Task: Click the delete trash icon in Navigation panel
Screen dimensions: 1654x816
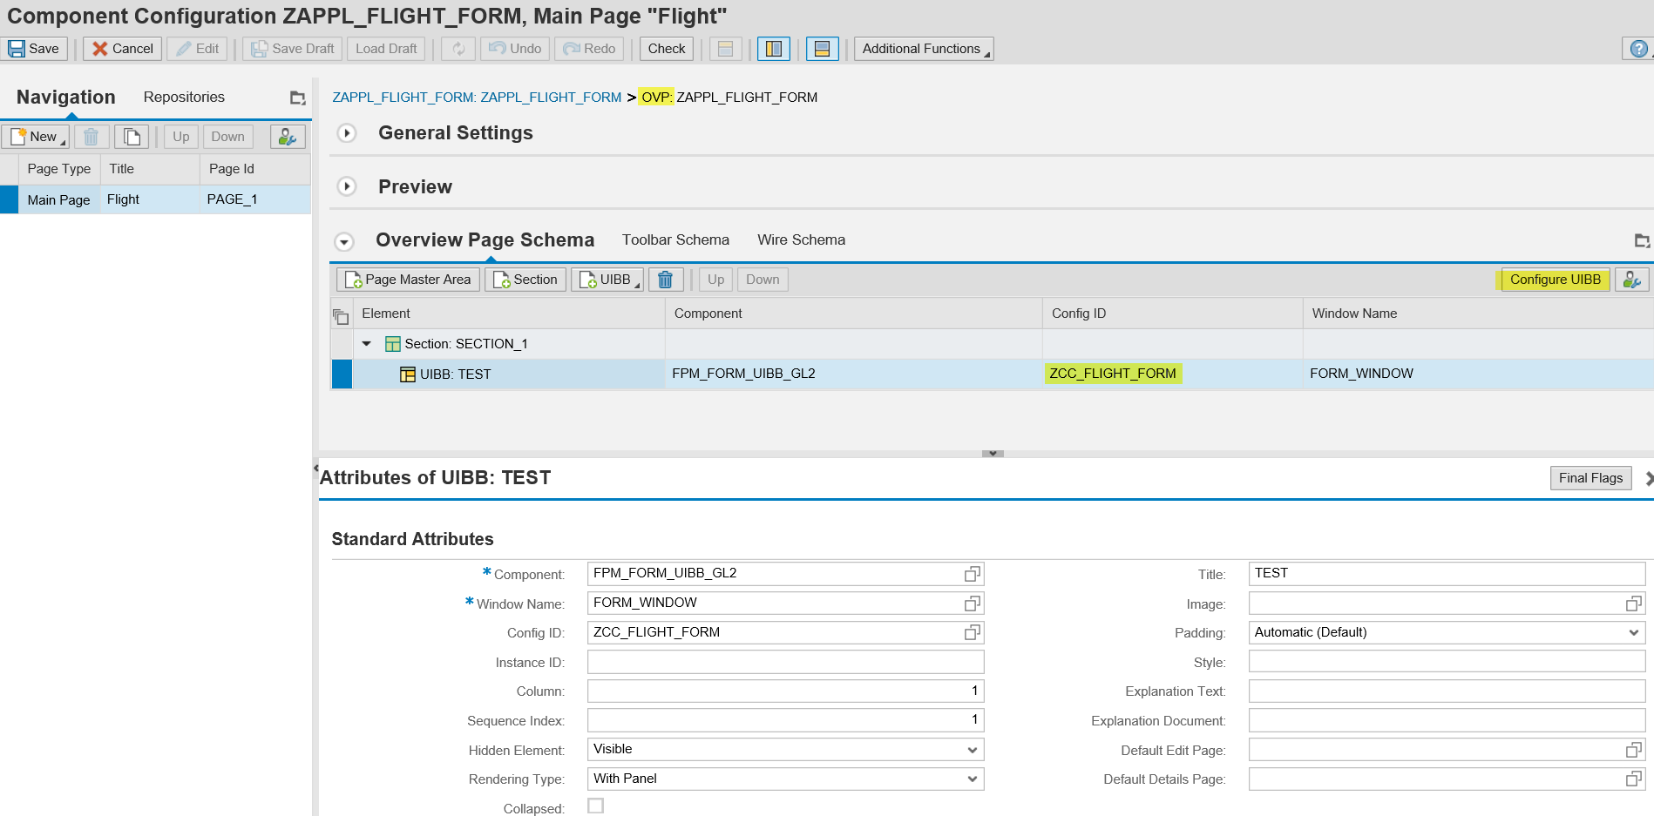Action: click(x=92, y=136)
